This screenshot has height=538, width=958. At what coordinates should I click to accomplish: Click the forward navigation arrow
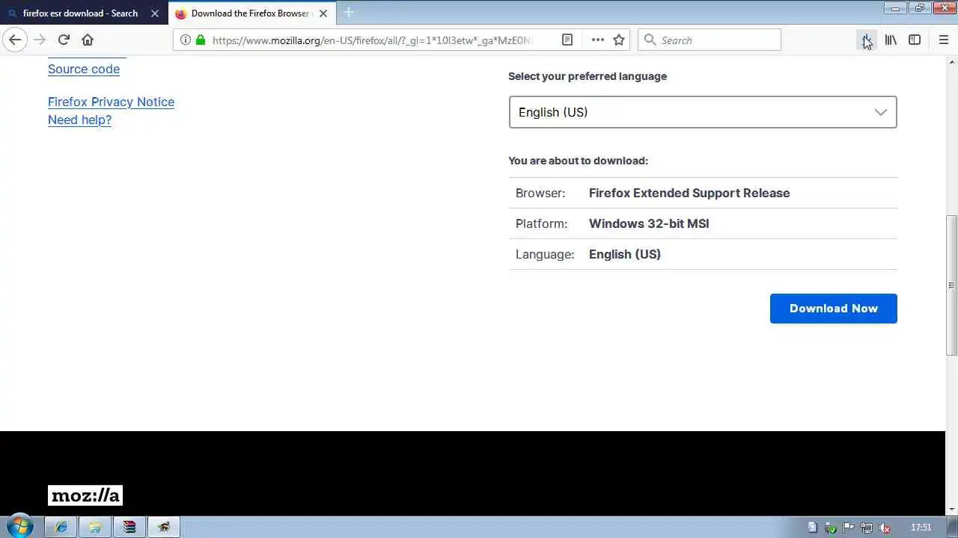40,40
